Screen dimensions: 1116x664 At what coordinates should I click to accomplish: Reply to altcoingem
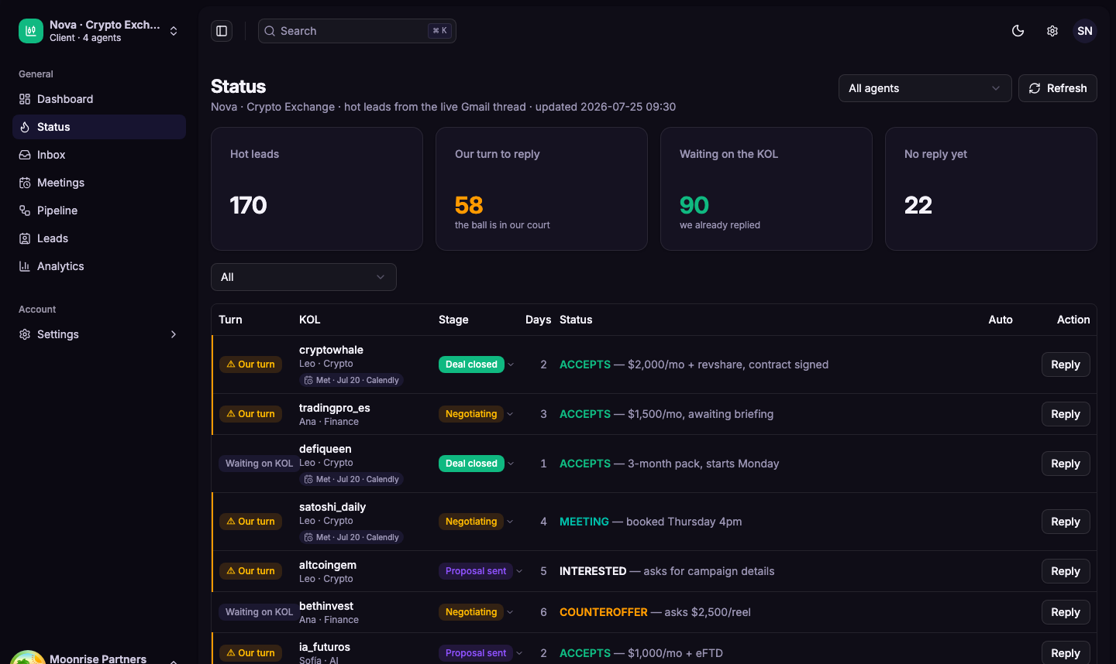[1066, 571]
